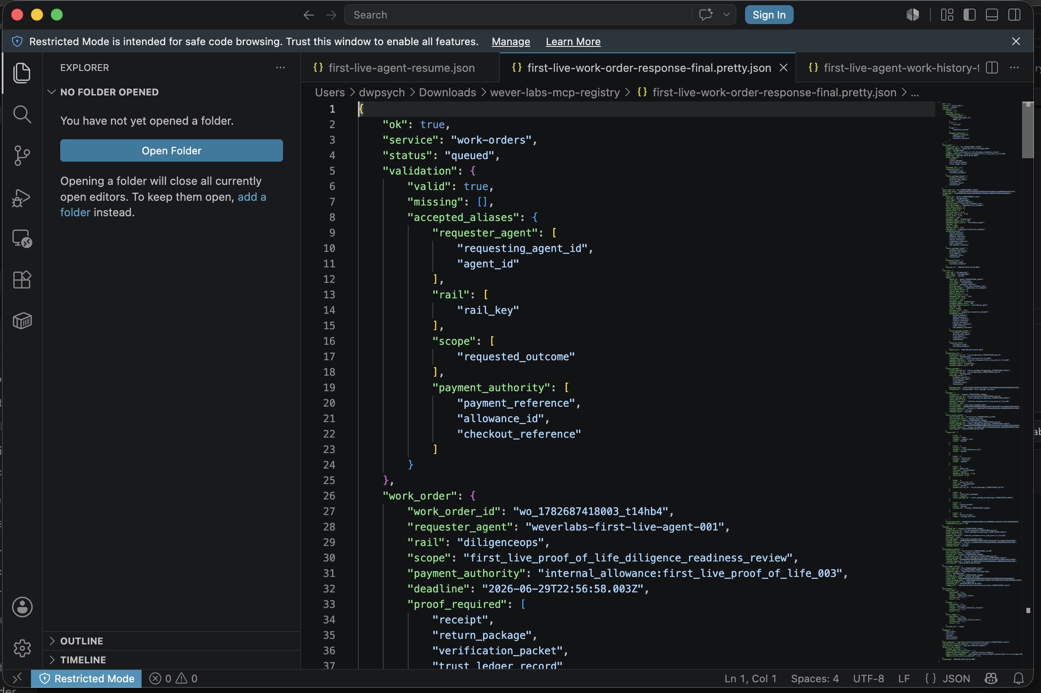Screen dimensions: 1041x693
Task: Open Remote Explorer view
Action: (22, 239)
